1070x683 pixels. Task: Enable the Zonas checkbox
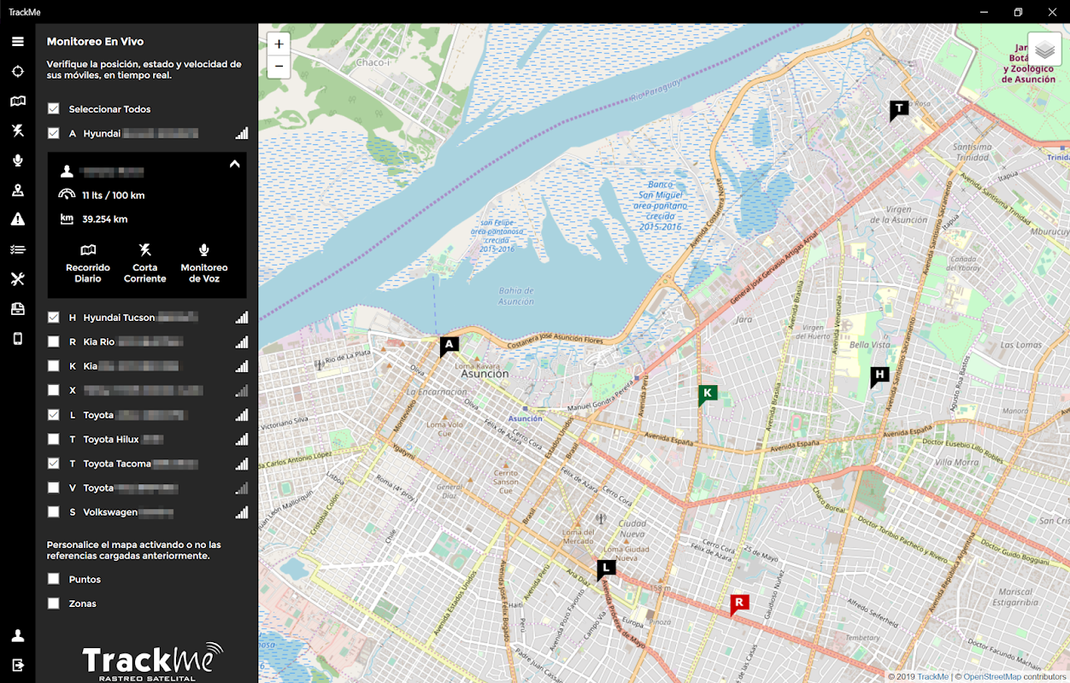[x=54, y=604]
